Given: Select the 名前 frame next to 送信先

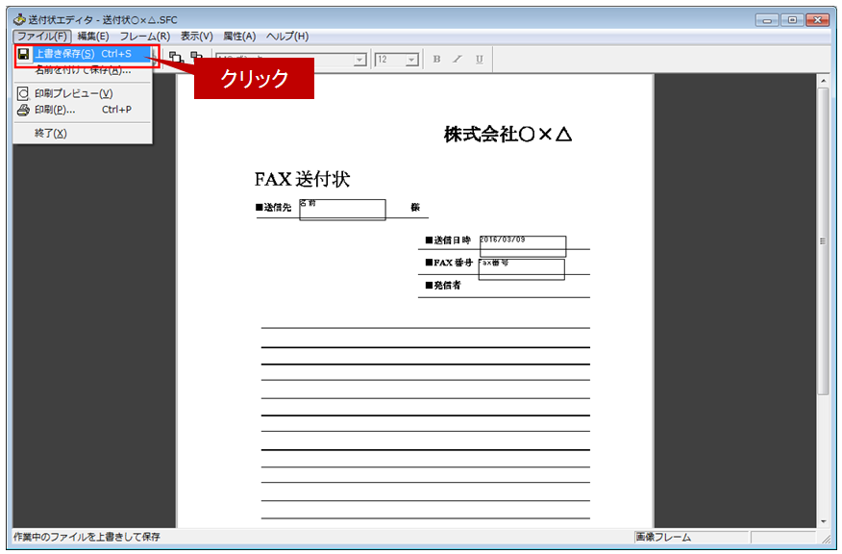Looking at the screenshot, I should pos(342,210).
